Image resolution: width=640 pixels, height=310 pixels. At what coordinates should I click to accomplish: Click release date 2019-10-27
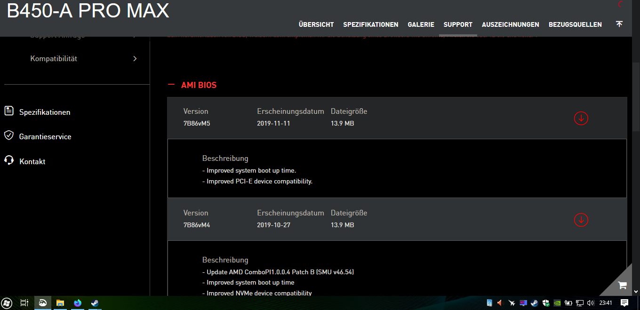[x=273, y=225]
